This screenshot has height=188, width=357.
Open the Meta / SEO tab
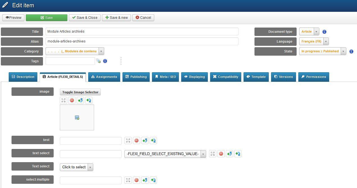[x=165, y=77]
